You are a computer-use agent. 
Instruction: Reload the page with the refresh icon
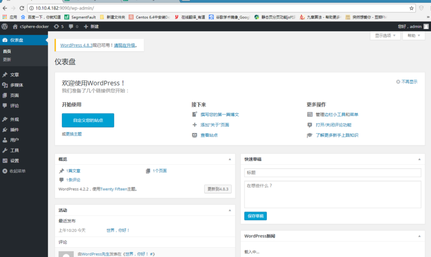22,8
